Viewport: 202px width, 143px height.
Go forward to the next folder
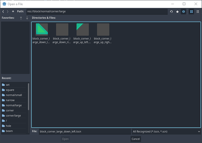click(x=8, y=11)
